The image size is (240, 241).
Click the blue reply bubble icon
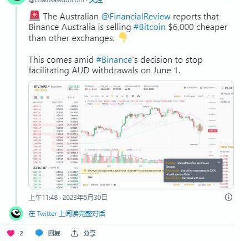[x=39, y=233]
